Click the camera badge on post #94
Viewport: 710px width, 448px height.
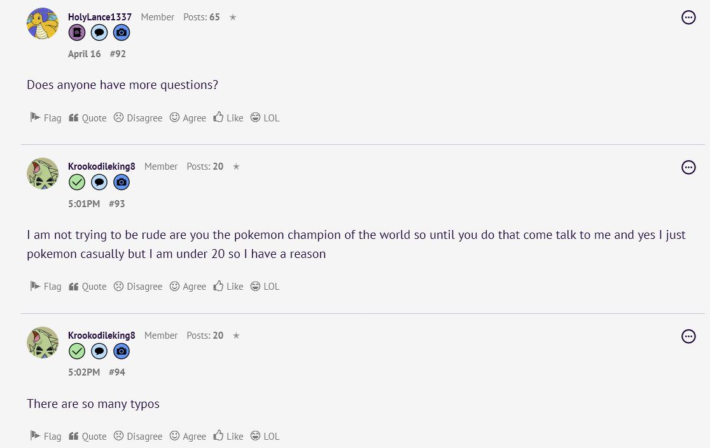(122, 351)
